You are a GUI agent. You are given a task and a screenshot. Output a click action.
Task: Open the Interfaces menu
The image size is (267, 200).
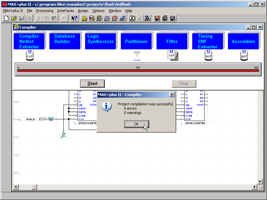[65, 11]
